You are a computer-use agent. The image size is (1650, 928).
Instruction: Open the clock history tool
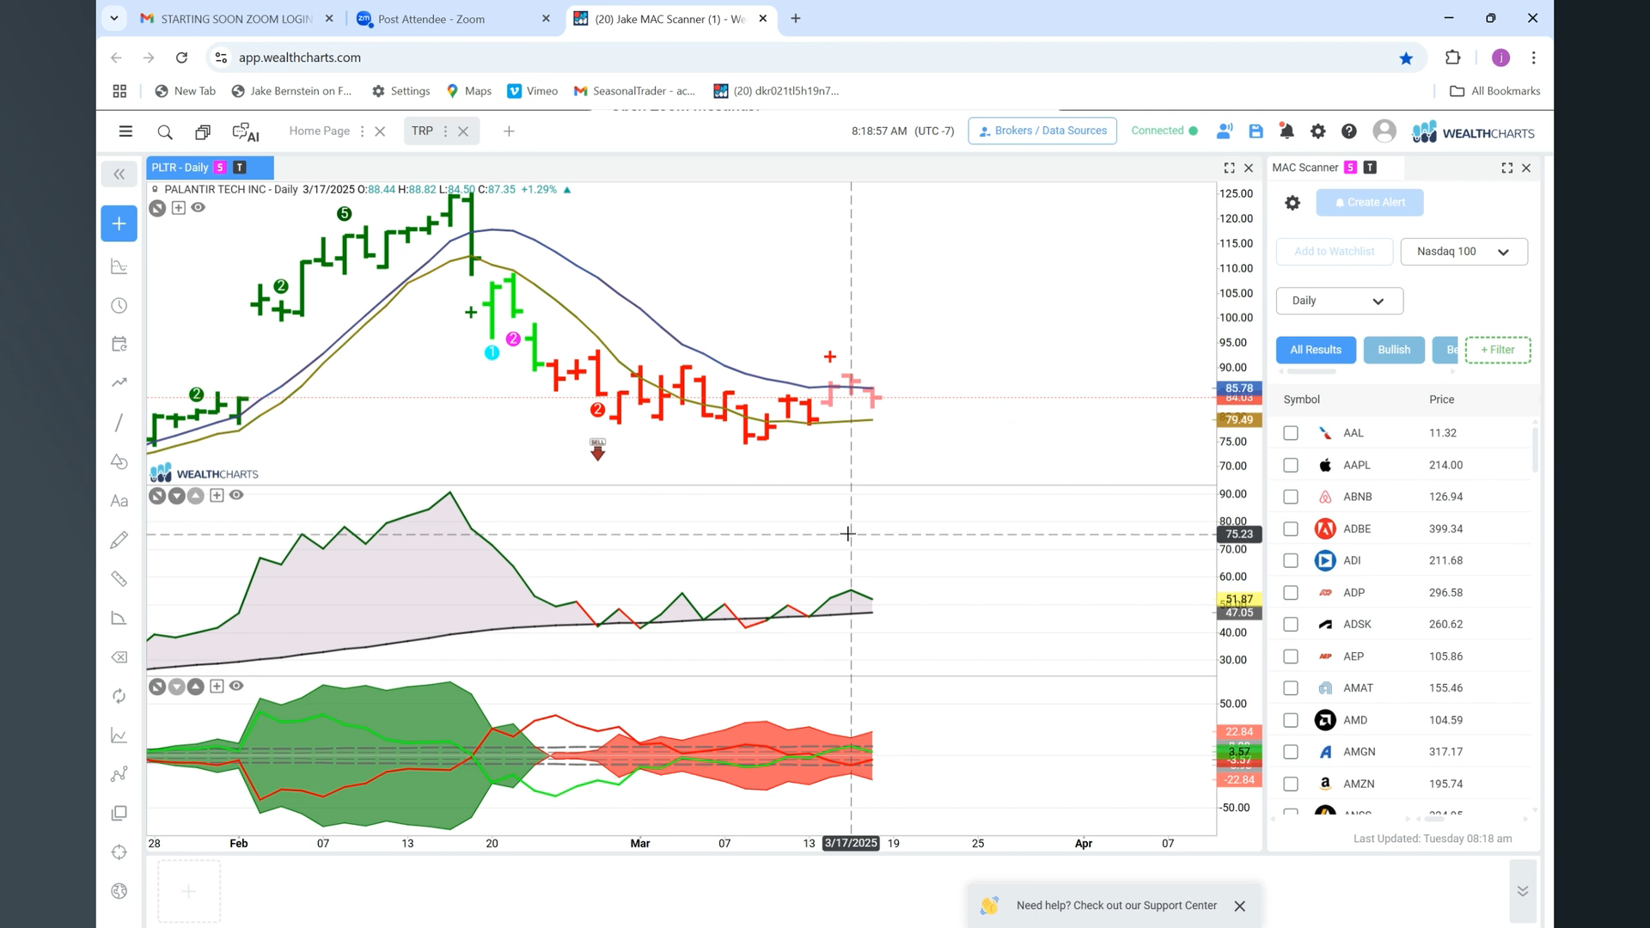click(119, 306)
